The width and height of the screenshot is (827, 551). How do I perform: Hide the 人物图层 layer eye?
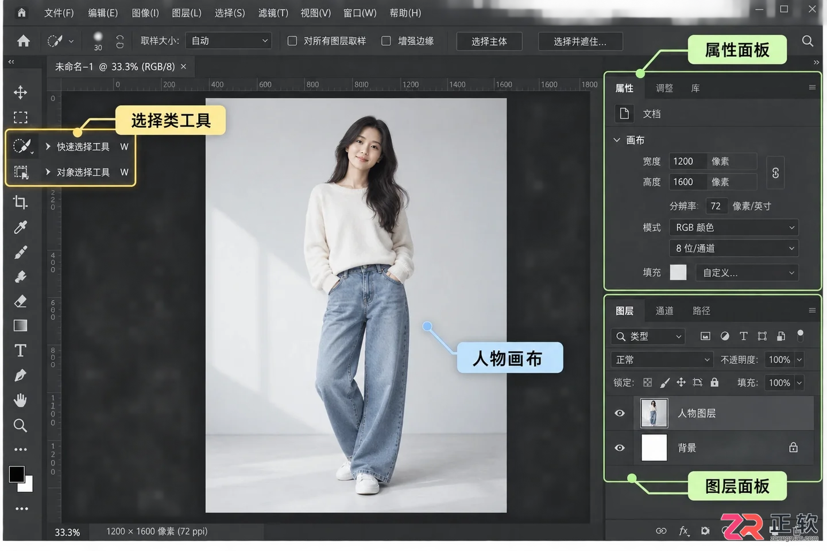[x=620, y=413]
